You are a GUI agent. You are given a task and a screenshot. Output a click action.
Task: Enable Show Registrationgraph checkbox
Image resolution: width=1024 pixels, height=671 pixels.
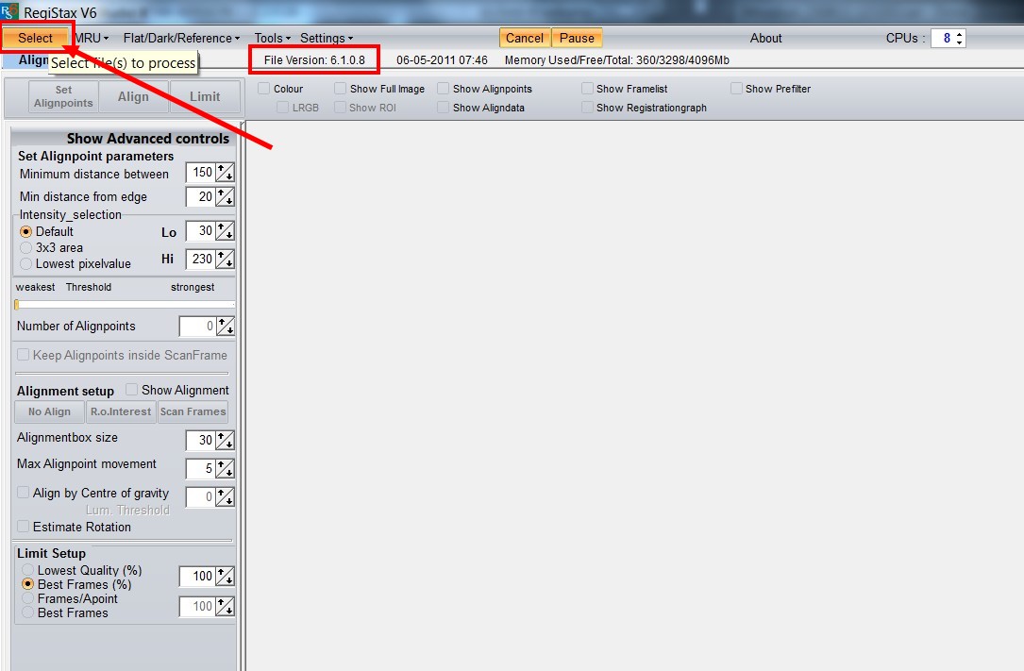pyautogui.click(x=587, y=107)
